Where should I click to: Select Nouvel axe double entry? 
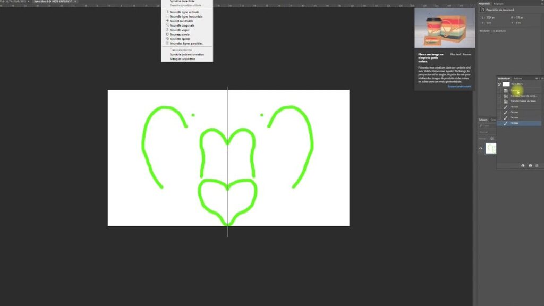[x=187, y=21]
